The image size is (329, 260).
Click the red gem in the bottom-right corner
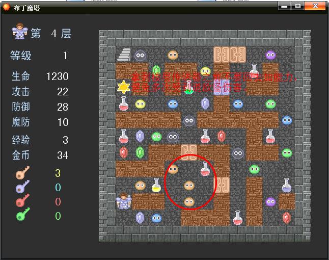point(287,218)
